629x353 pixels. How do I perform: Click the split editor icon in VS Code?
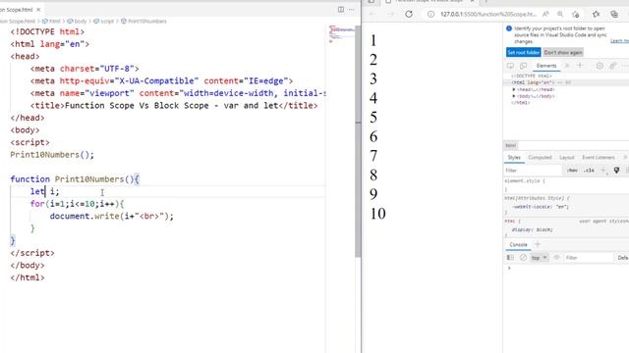tap(341, 9)
